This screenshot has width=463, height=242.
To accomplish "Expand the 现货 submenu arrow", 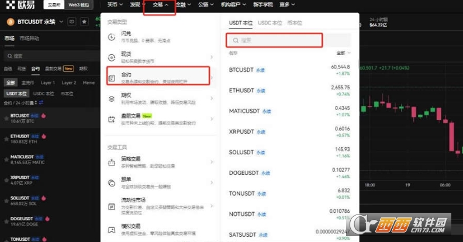I will click(212, 57).
